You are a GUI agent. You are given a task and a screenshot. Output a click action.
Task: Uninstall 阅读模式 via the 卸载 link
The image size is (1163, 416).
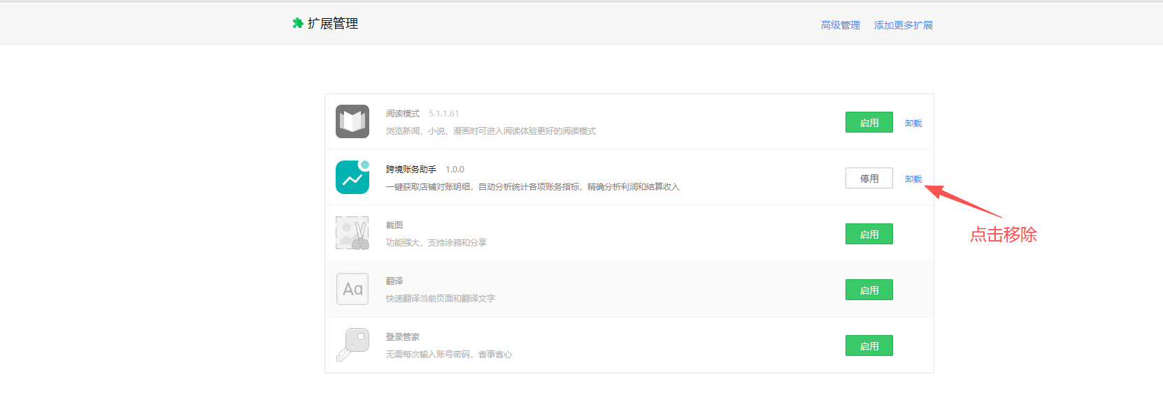pos(913,123)
